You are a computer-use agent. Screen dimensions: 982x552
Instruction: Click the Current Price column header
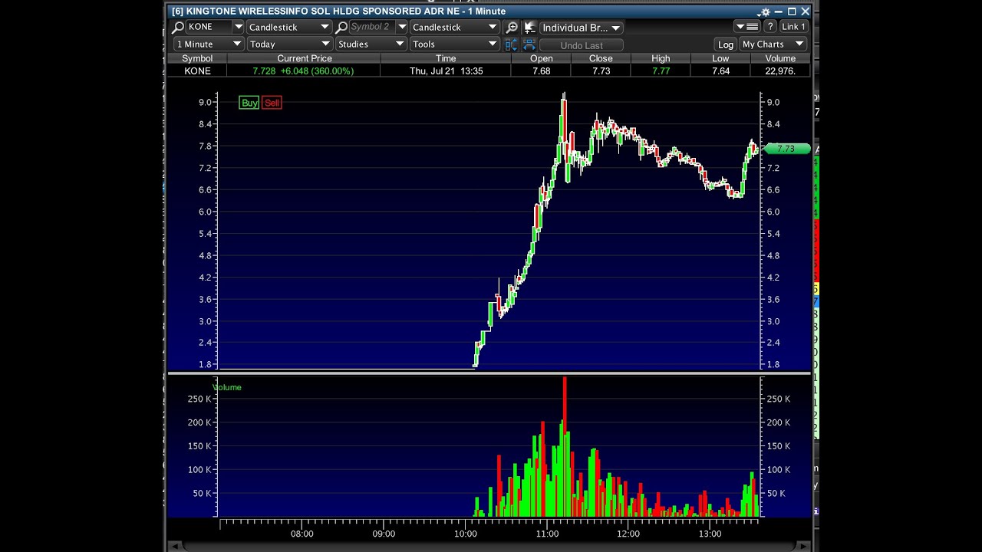pos(304,58)
